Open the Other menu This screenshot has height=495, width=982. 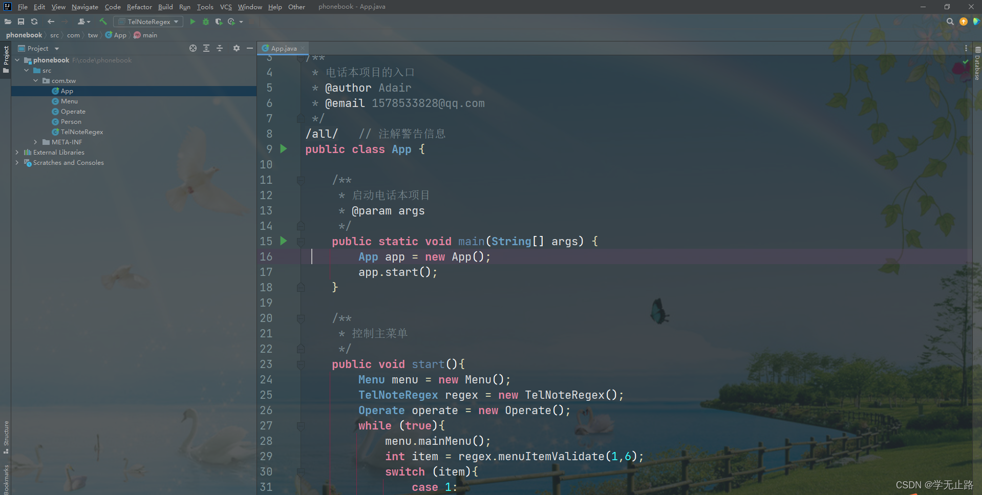pos(296,7)
